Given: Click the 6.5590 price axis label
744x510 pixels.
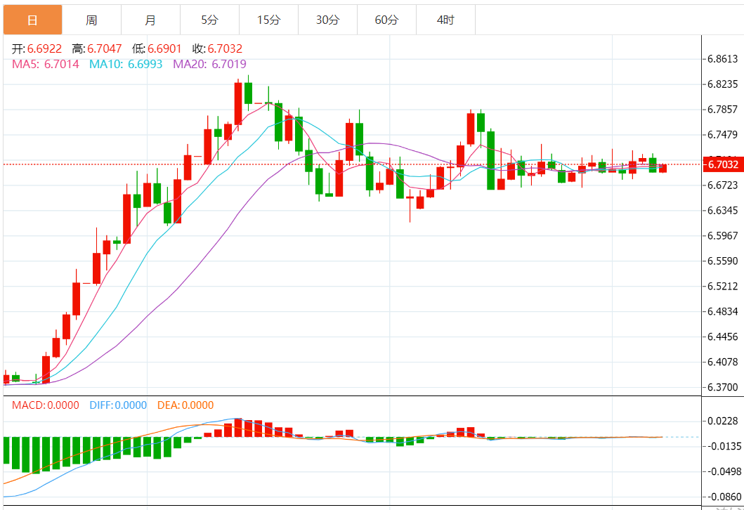Looking at the screenshot, I should coord(723,261).
